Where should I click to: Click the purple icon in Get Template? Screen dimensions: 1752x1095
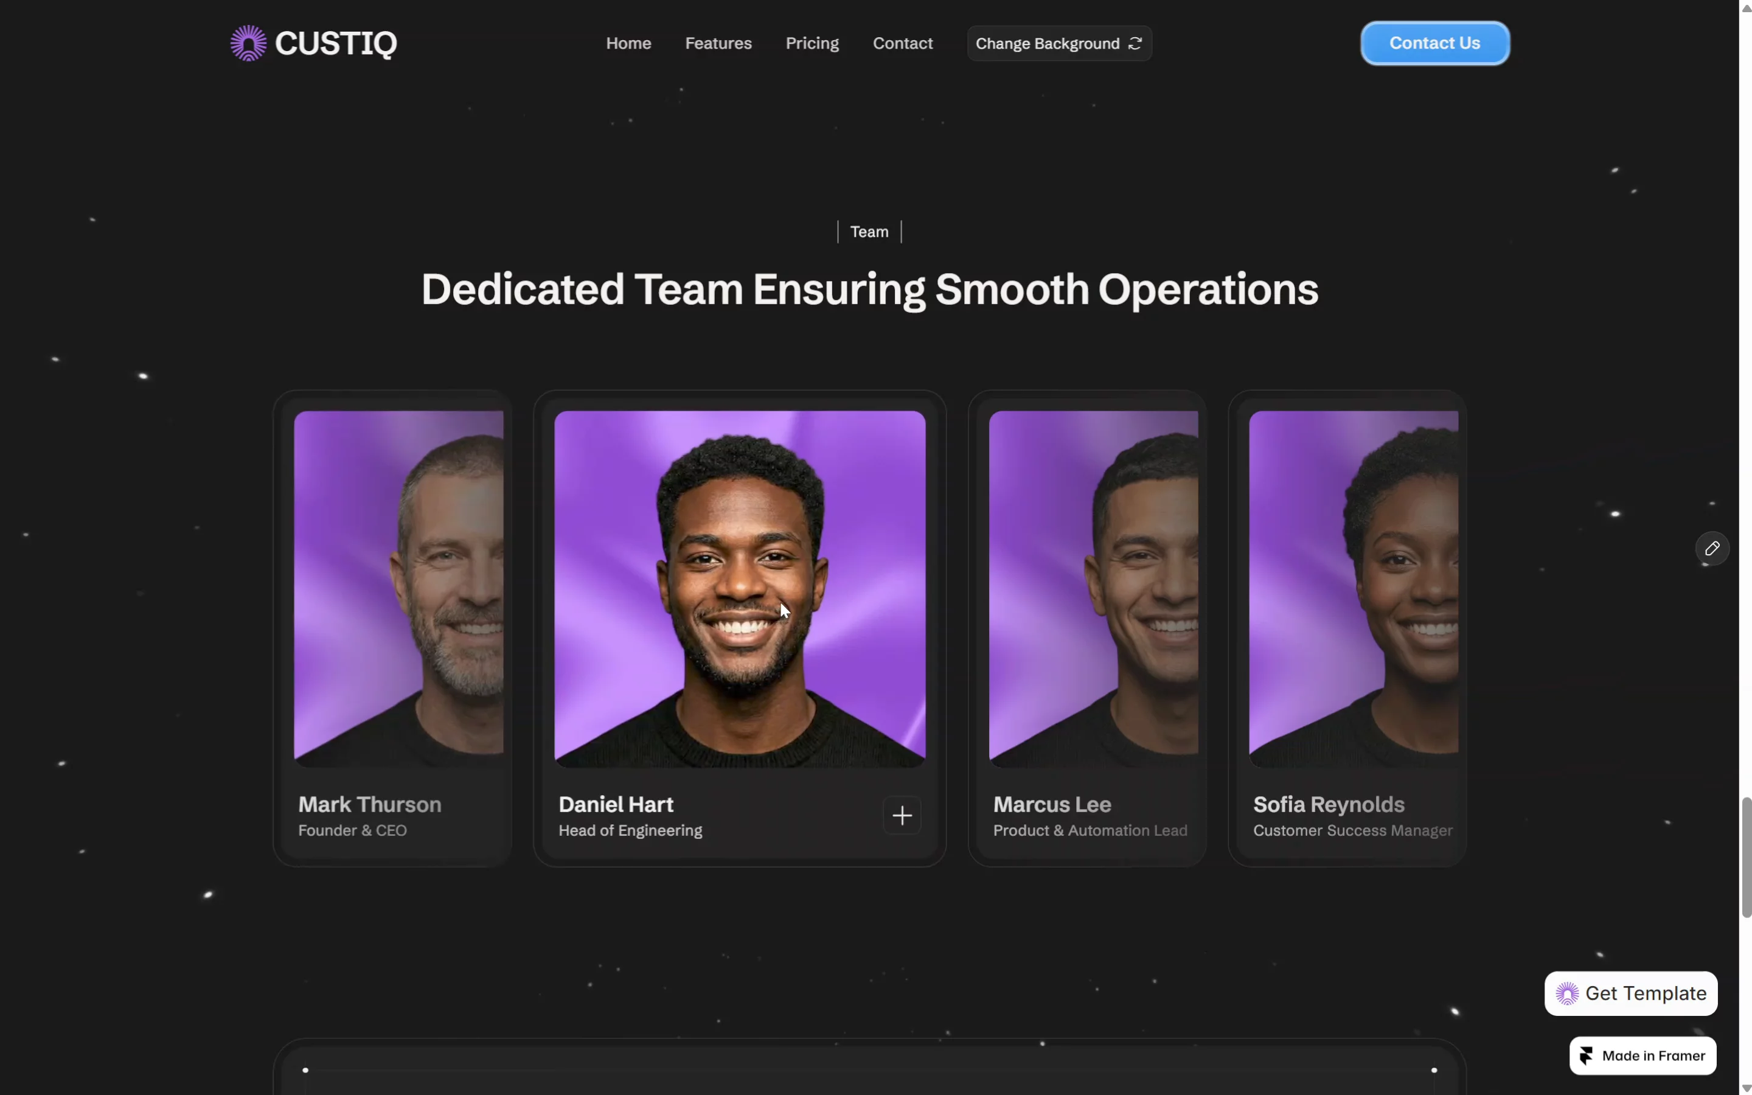1566,993
